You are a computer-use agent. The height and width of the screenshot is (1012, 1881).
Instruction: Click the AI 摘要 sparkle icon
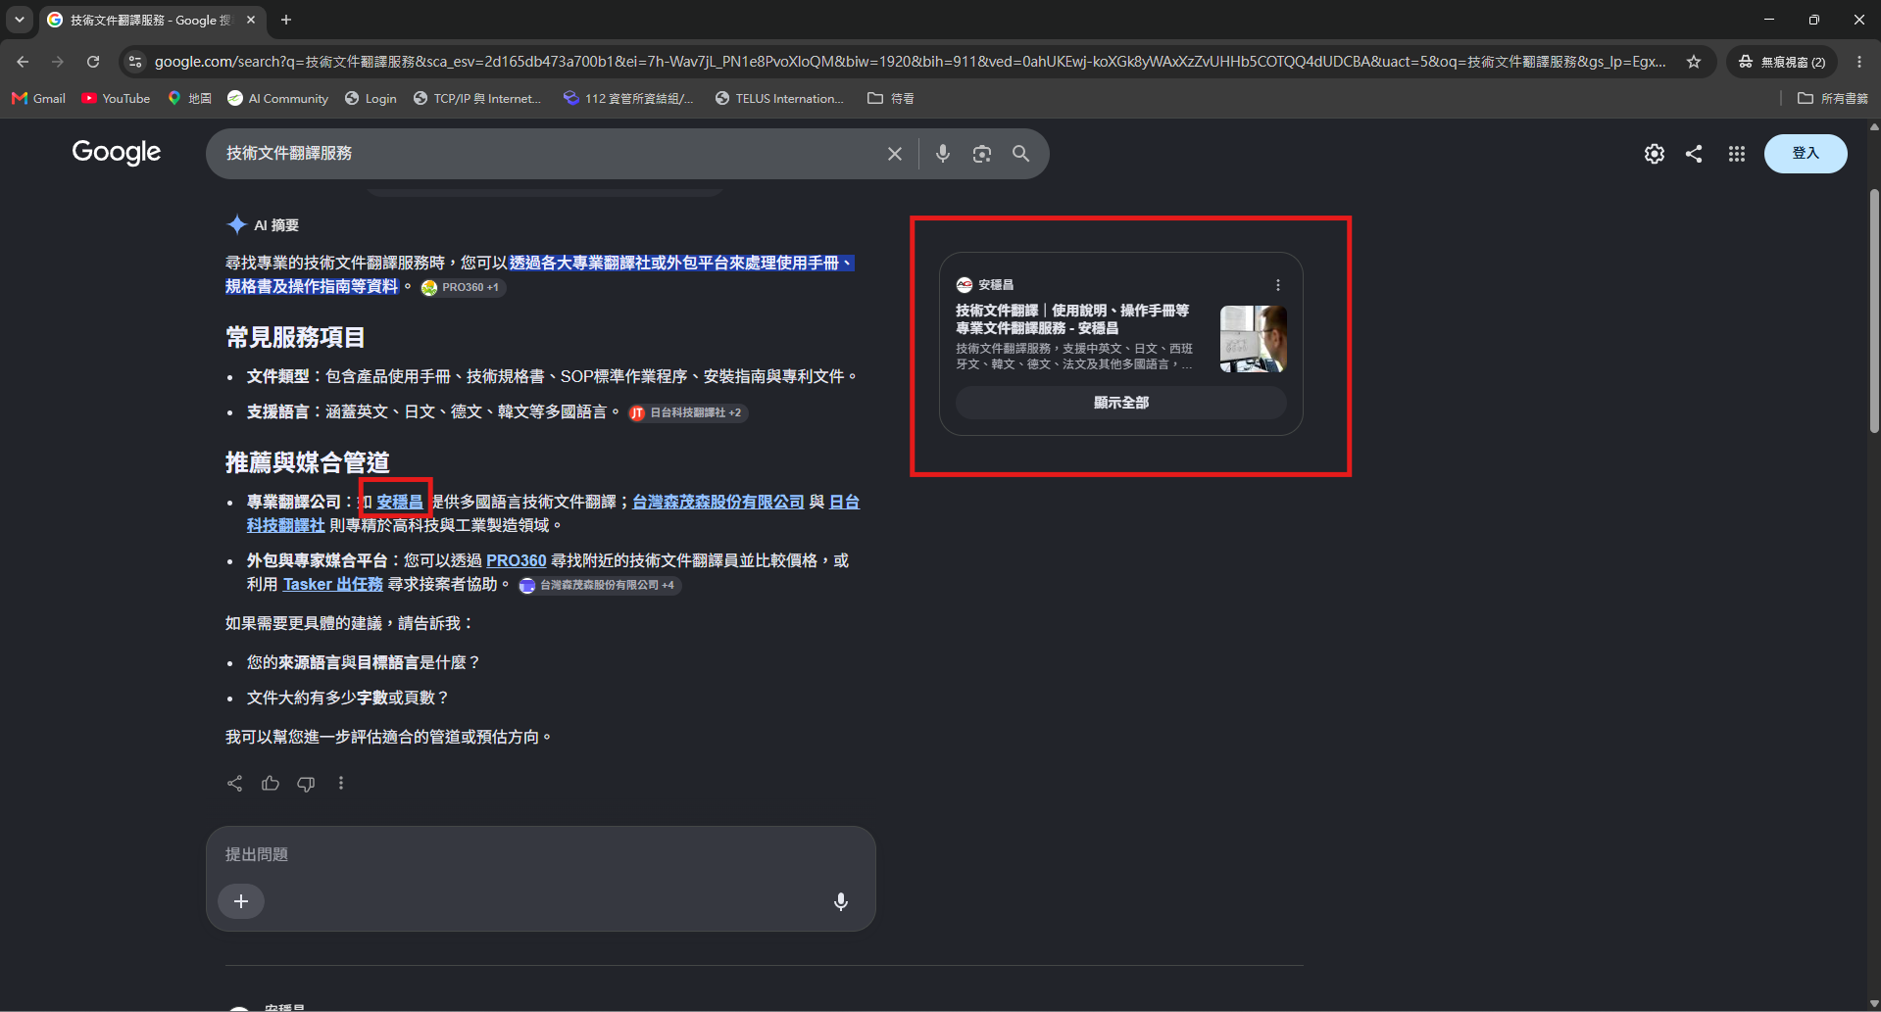[x=236, y=224]
